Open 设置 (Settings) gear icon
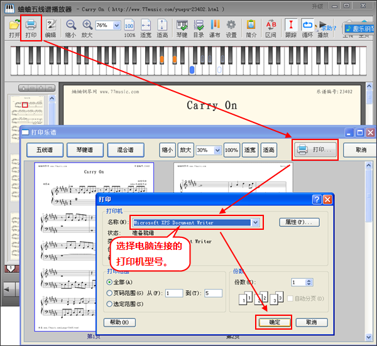 [x=231, y=28]
